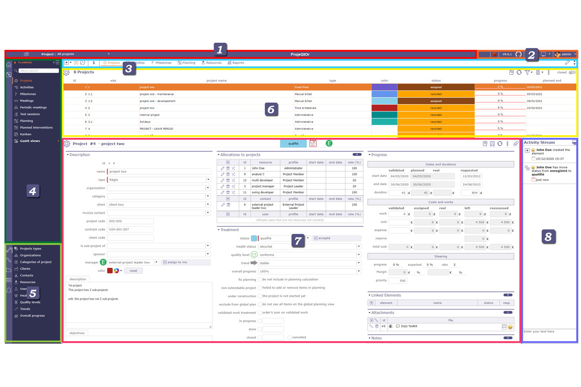Open the objectives tab
Screen dimensions: 581x387
click(77, 333)
